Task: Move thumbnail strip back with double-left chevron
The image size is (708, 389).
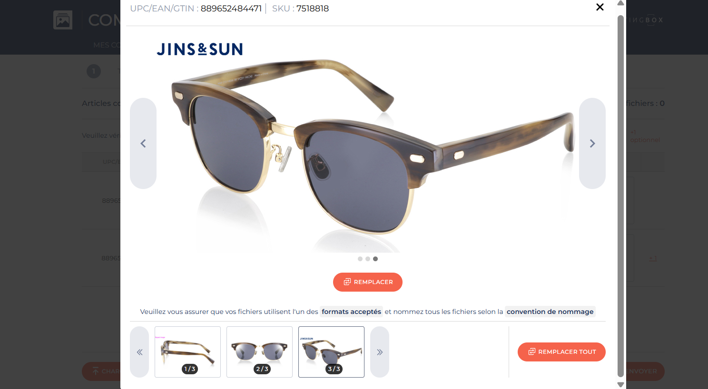Action: [139, 352]
